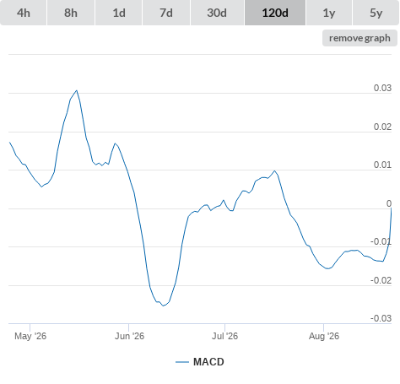Click the remove graph button
Viewport: 400px width, 384px height.
click(359, 38)
